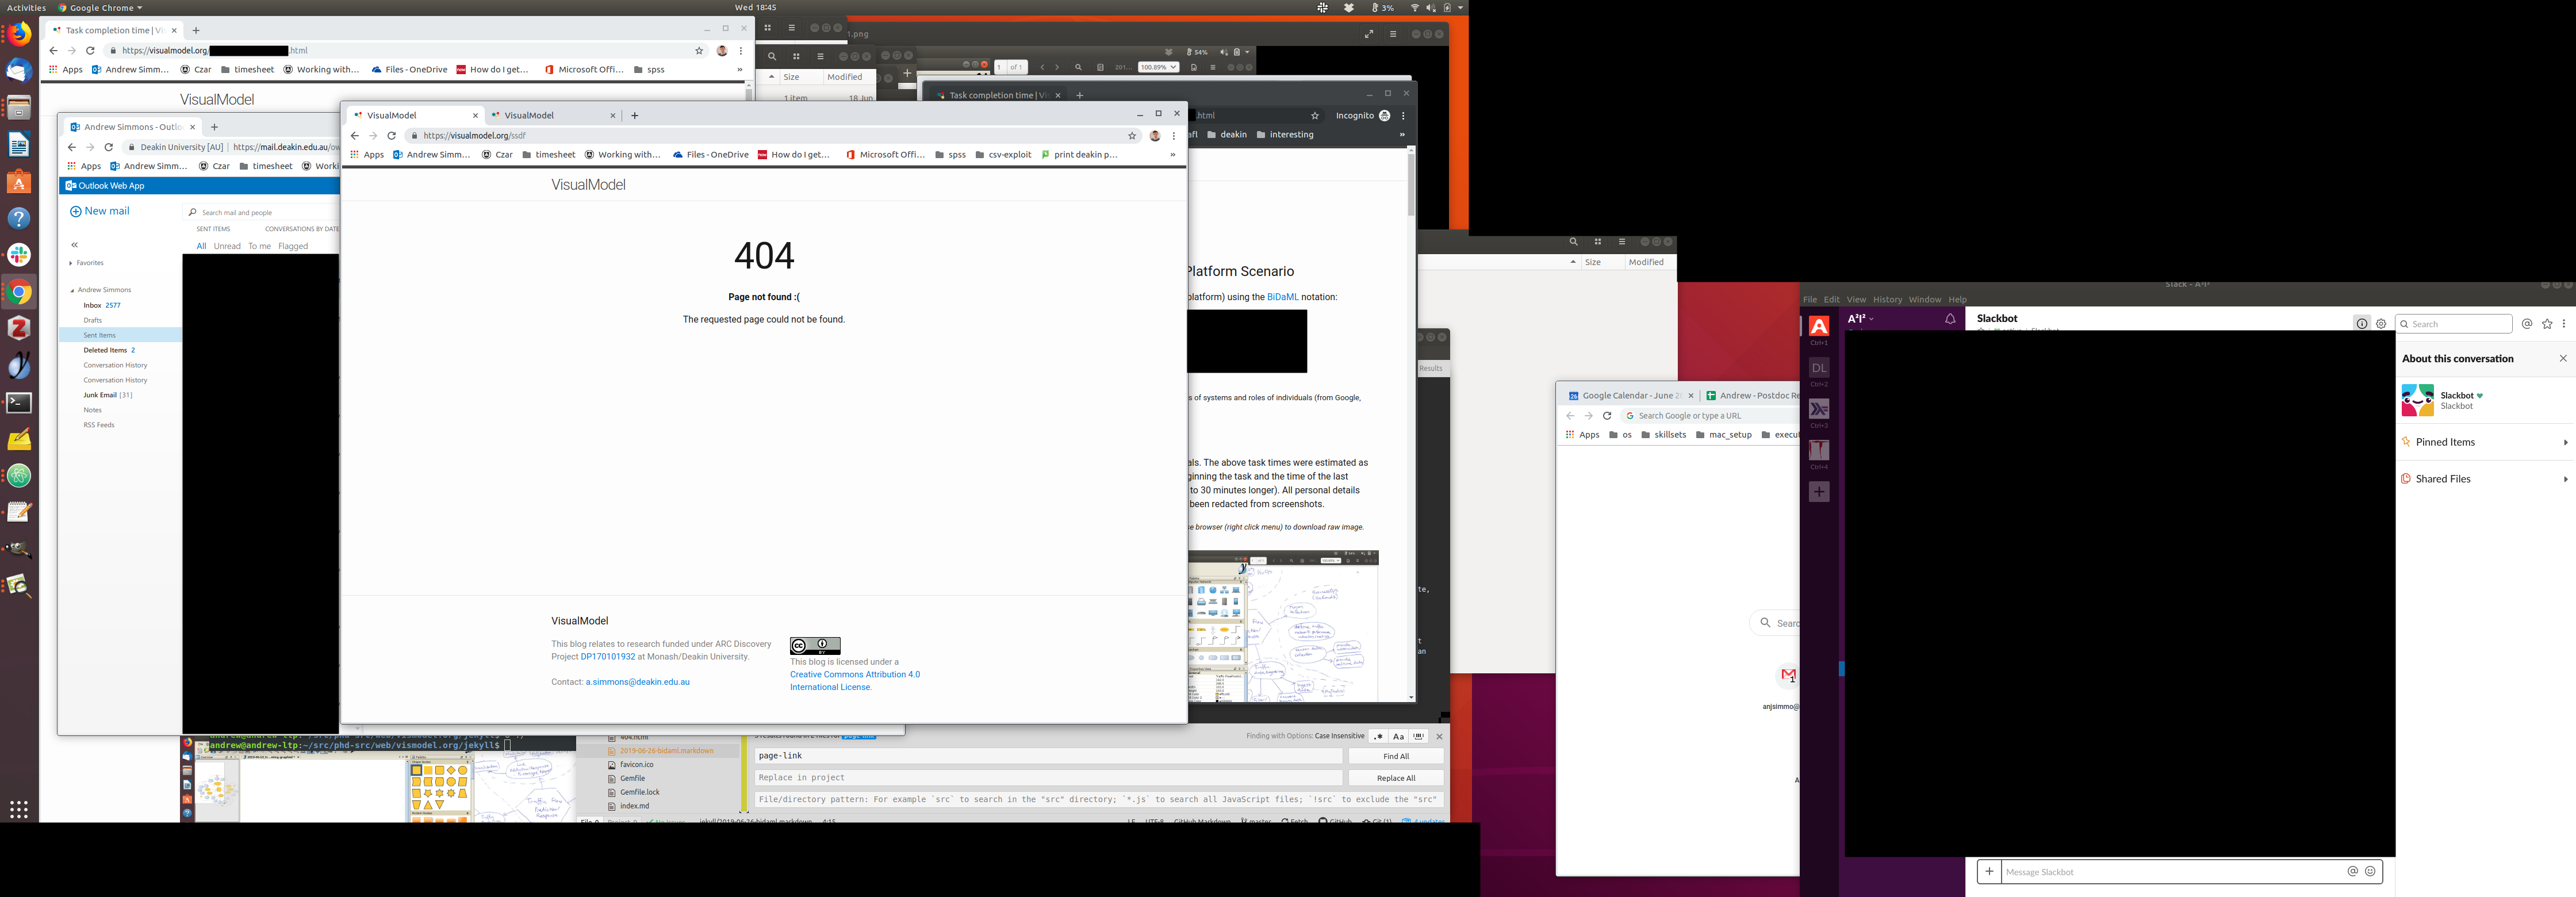Toggle case-sensitive Aa option in find panel
The height and width of the screenshot is (897, 2576).
1398,736
